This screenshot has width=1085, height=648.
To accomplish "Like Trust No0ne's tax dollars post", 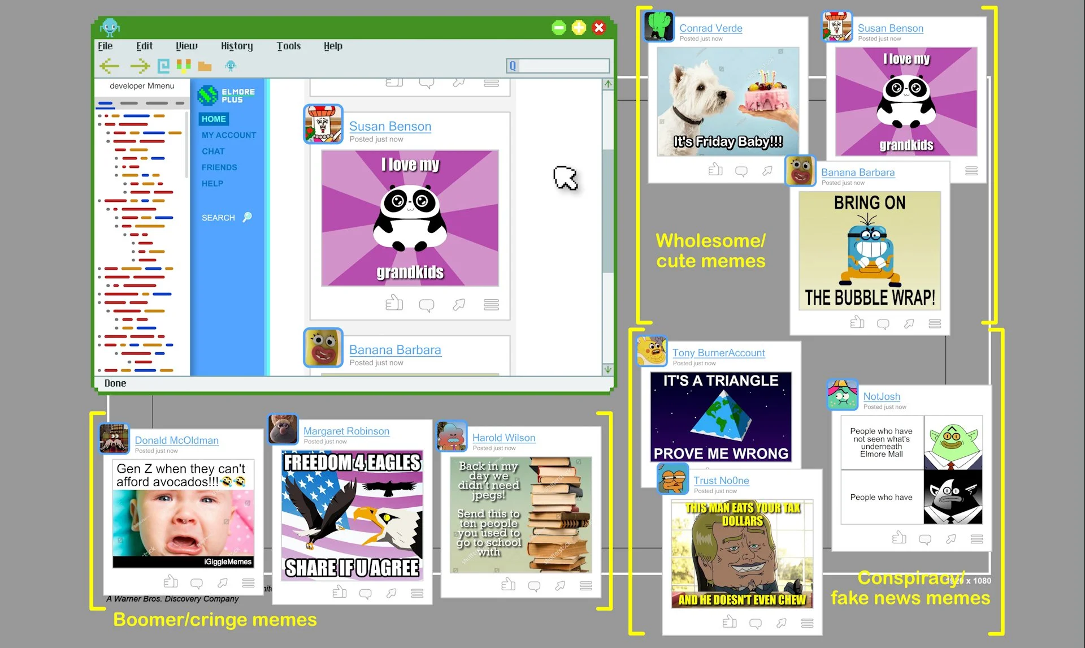I will click(730, 621).
